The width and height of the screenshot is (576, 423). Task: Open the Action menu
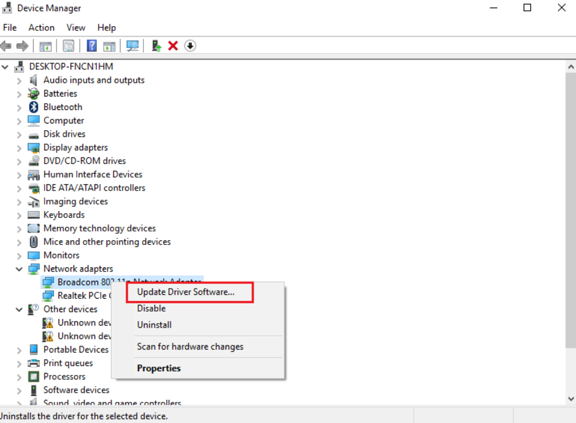(41, 27)
